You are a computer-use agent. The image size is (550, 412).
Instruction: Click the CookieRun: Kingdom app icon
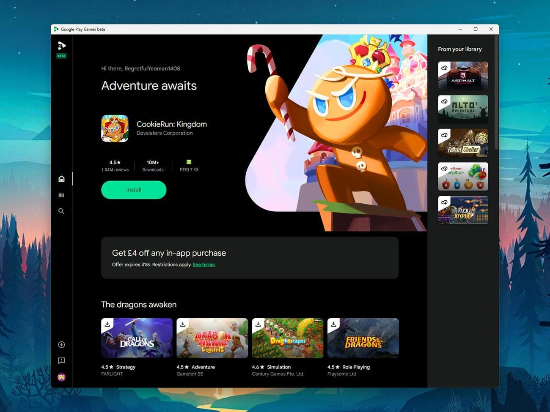pyautogui.click(x=115, y=128)
